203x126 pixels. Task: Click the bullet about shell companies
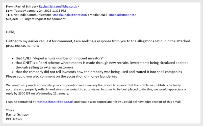point(98,72)
